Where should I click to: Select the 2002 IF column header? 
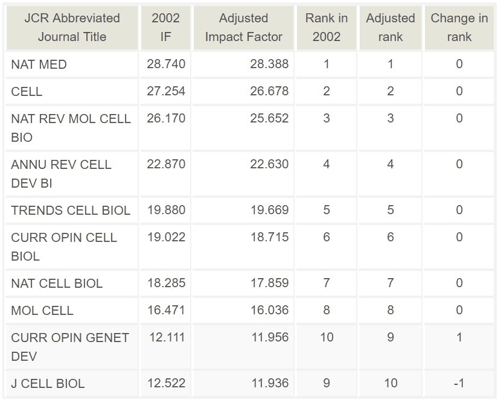165,28
